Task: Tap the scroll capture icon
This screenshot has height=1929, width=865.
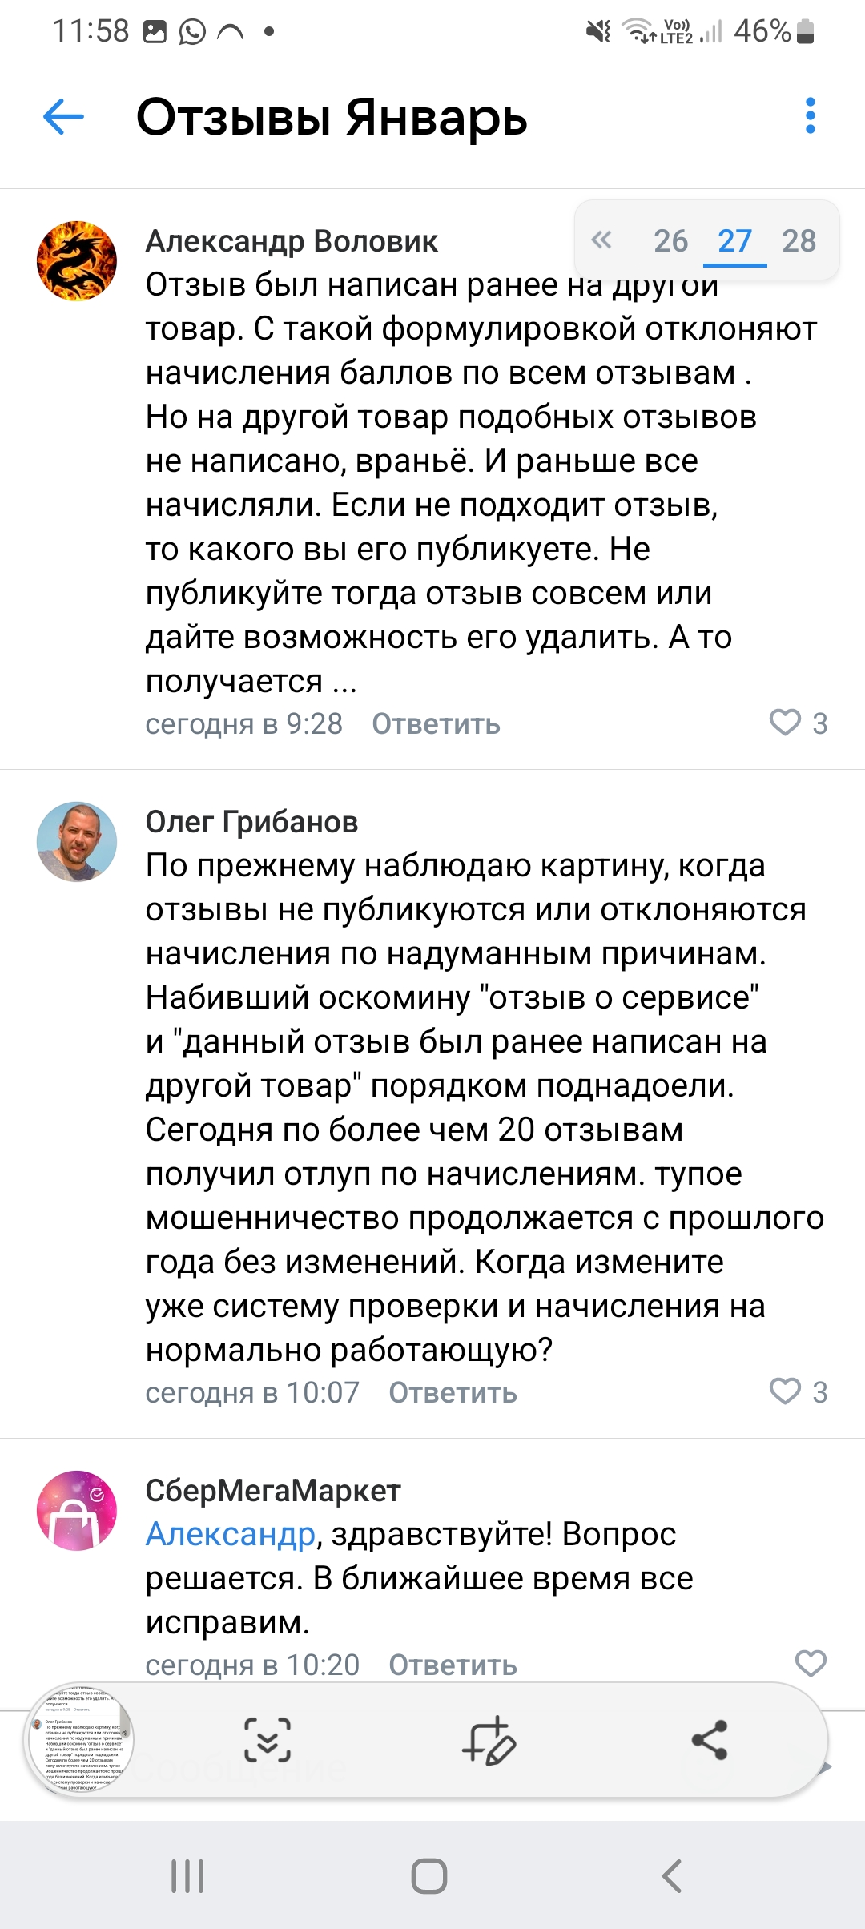Action: coord(267,1740)
